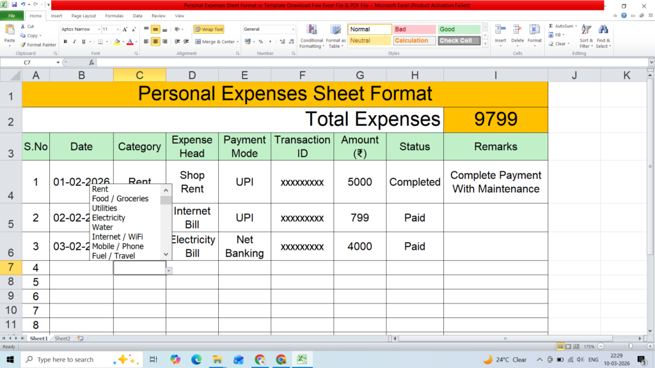Open Conditional Formatting options
The width and height of the screenshot is (655, 368).
[x=312, y=36]
